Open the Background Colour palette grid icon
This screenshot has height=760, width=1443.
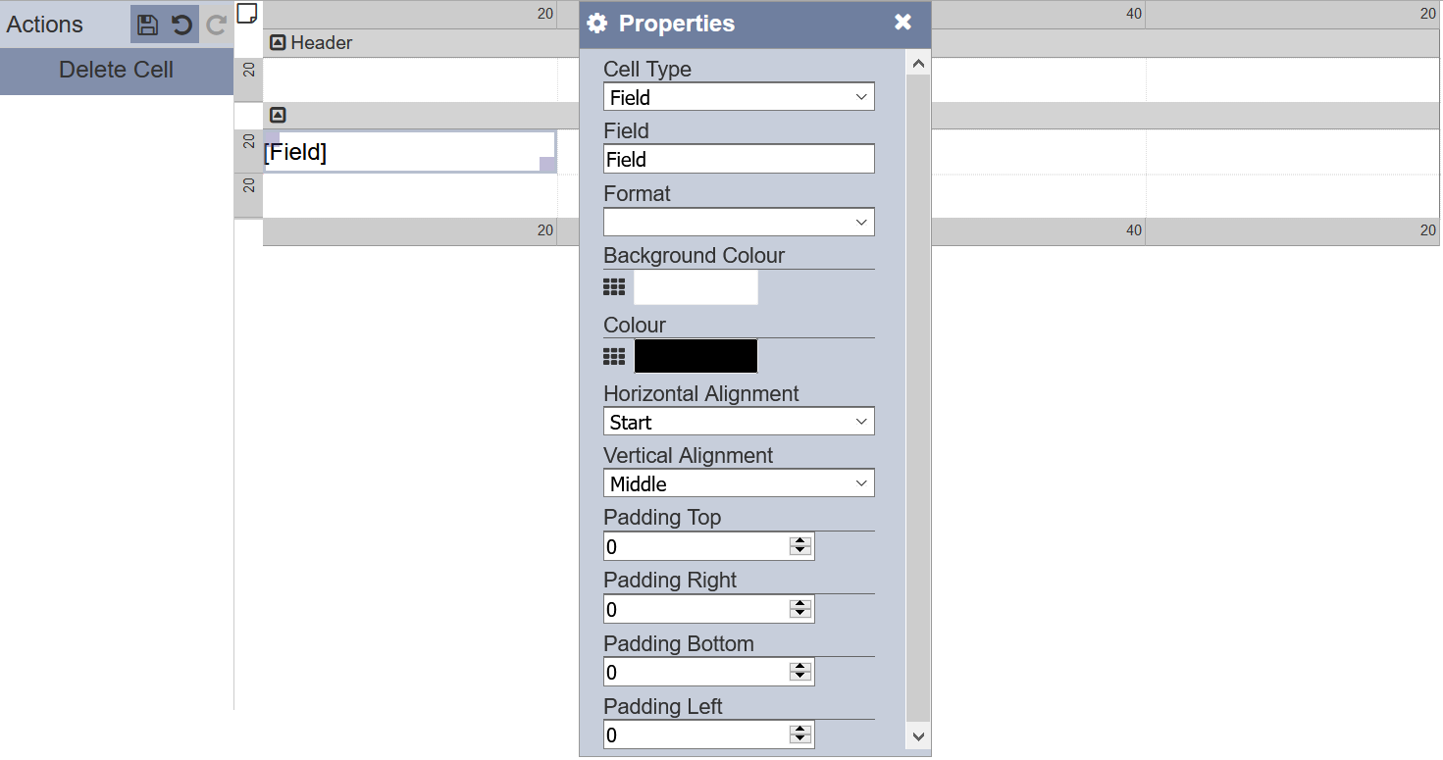tap(613, 286)
